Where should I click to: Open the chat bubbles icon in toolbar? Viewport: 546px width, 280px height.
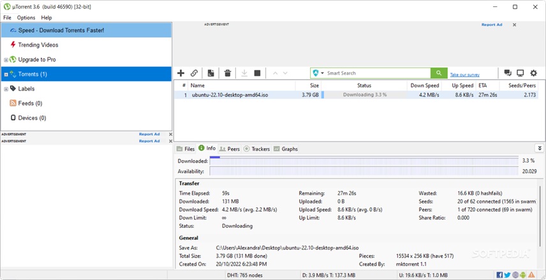click(507, 73)
